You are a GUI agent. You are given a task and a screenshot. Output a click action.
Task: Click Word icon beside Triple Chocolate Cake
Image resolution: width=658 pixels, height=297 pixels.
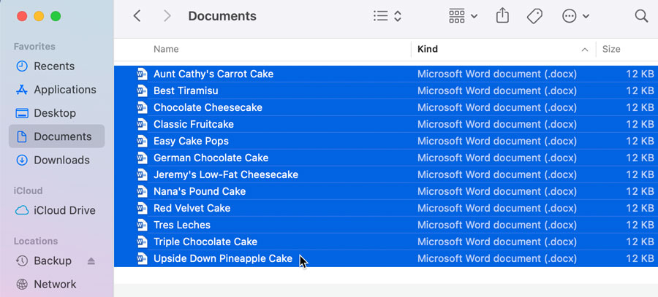click(x=143, y=242)
